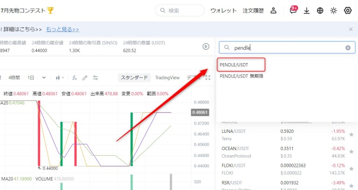Viewport: 358px width, 190px height.
Task: Favorite the LUNA/USDT pair star
Action: 351,134
